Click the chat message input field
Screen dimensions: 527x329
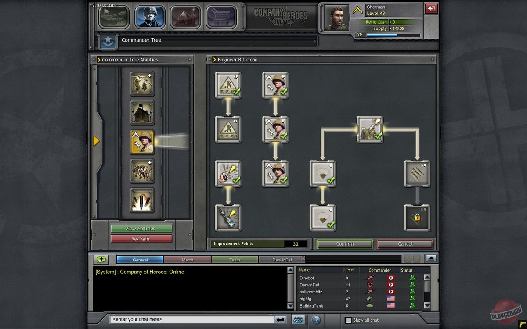point(191,319)
